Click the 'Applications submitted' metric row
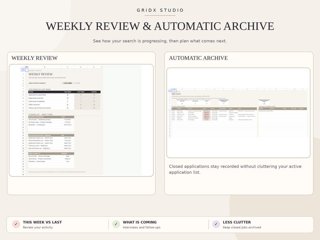Screen dimensions: 320x240 [x=64, y=95]
